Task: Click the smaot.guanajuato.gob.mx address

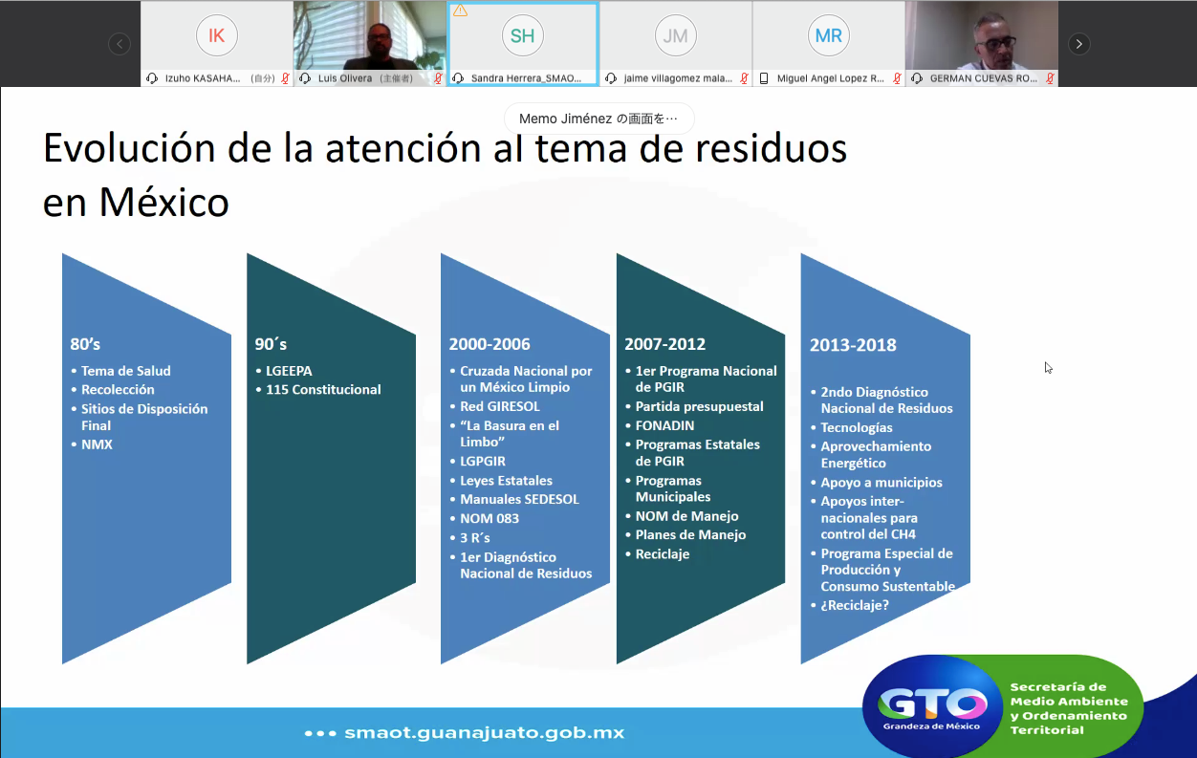Action: pos(484,733)
